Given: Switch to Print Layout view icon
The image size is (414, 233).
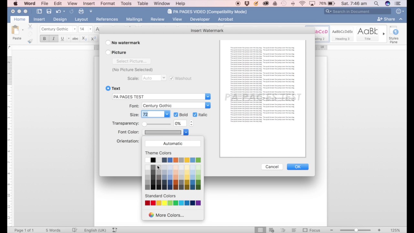Looking at the screenshot, I should click(x=260, y=230).
